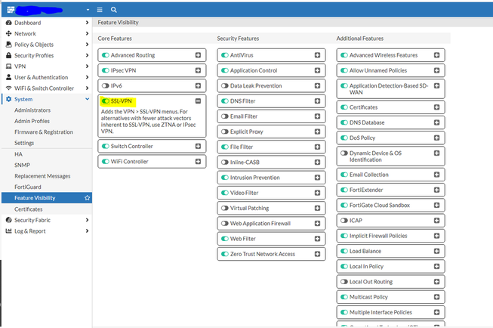Click the Network cross-arrows icon
Screen dimensions: 493x328
[x=9, y=33]
